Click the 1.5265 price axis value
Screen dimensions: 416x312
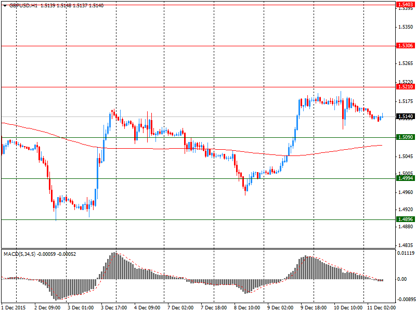(x=406, y=63)
